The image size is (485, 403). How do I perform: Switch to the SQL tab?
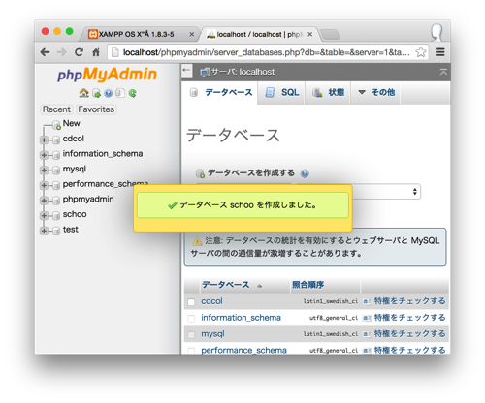282,93
